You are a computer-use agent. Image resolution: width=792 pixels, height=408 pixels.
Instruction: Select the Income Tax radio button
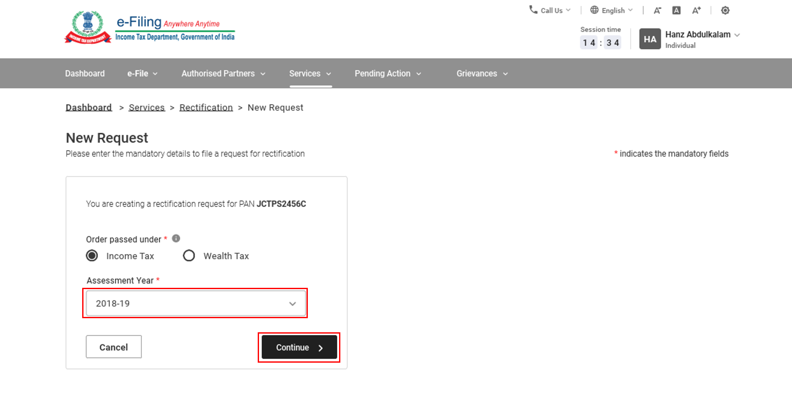(92, 256)
